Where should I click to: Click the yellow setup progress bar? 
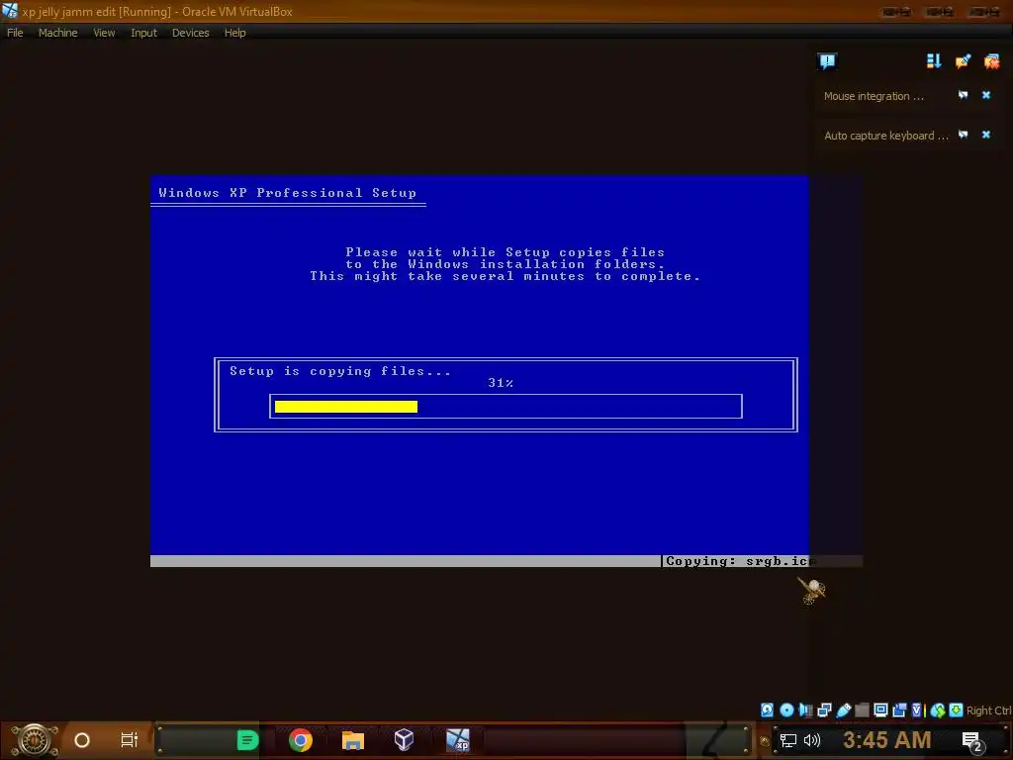pos(346,407)
